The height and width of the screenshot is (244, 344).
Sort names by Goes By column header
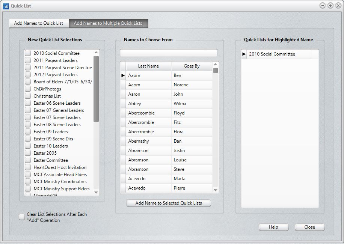[192, 66]
